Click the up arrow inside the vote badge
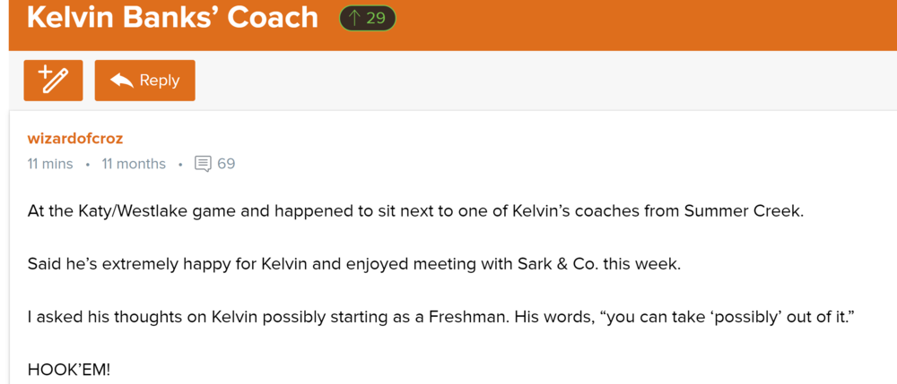This screenshot has height=384, width=897. pyautogui.click(x=353, y=19)
